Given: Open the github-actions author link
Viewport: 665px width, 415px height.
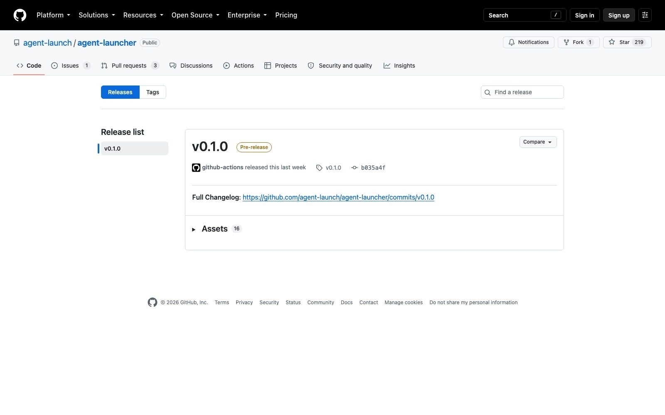Looking at the screenshot, I should pos(223,167).
